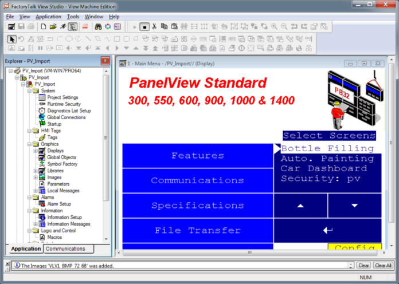This screenshot has height=284, width=399.
Task: Select the Gauge object tool
Action: click(x=21, y=48)
